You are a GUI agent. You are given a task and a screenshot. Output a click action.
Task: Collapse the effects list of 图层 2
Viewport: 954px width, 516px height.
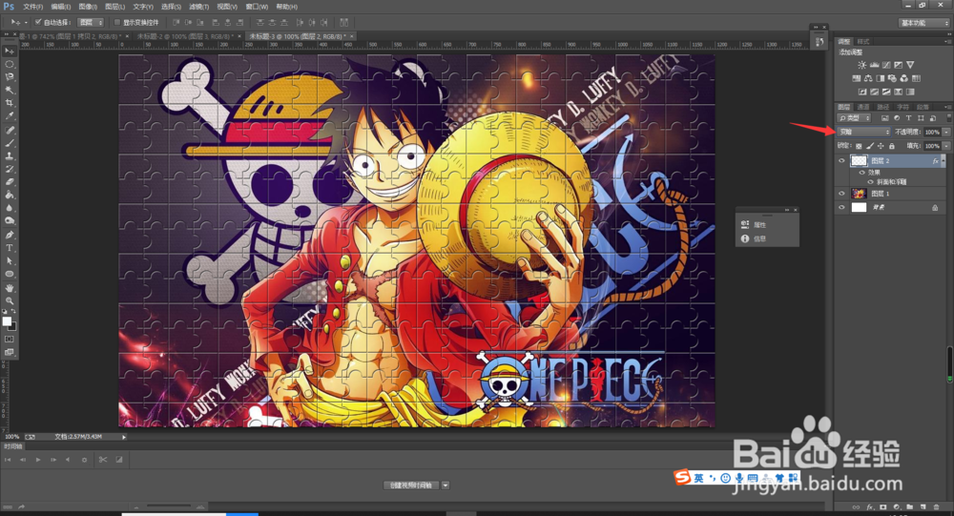pyautogui.click(x=944, y=160)
